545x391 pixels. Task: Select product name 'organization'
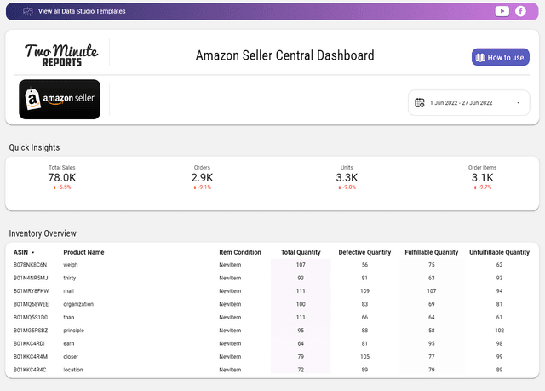pos(78,304)
